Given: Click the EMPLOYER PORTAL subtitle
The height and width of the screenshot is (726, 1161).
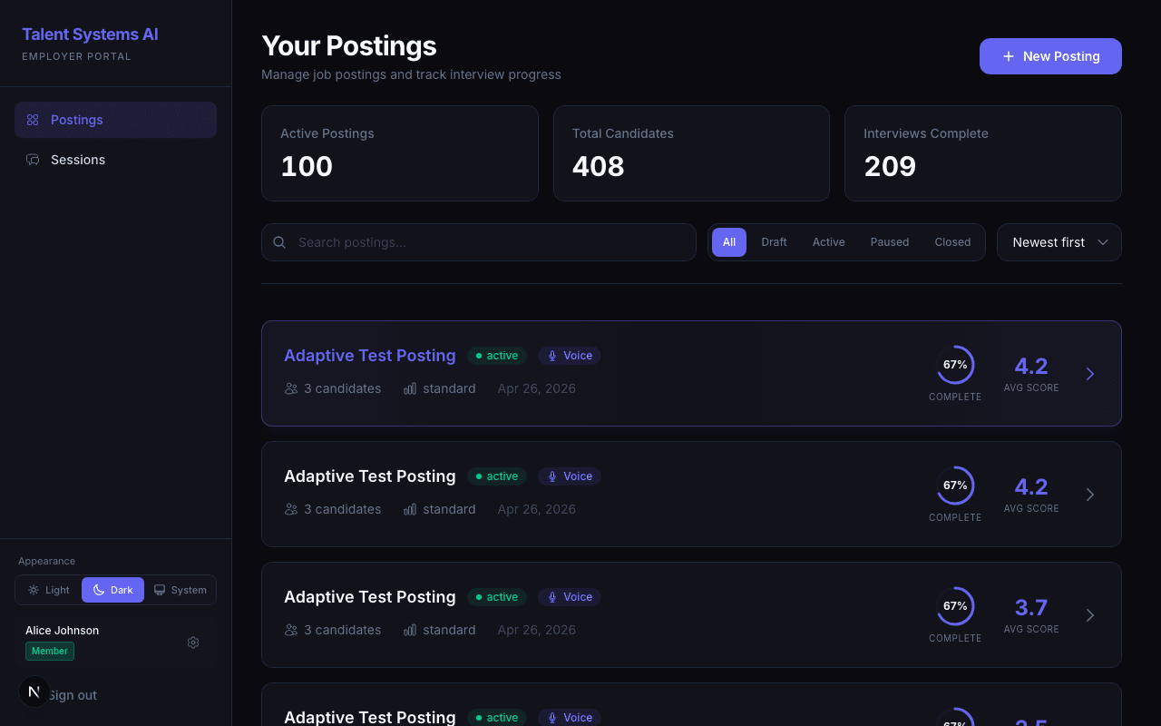Looking at the screenshot, I should [76, 56].
